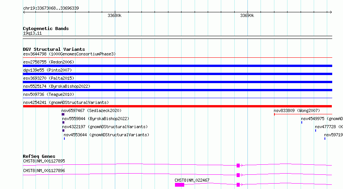Click the esv3693270 blue variant bar
Screen dimensions: 343x189
(177, 82)
